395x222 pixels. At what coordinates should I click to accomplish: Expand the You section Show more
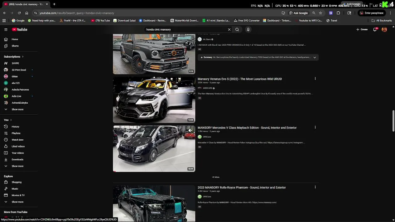tap(17, 166)
